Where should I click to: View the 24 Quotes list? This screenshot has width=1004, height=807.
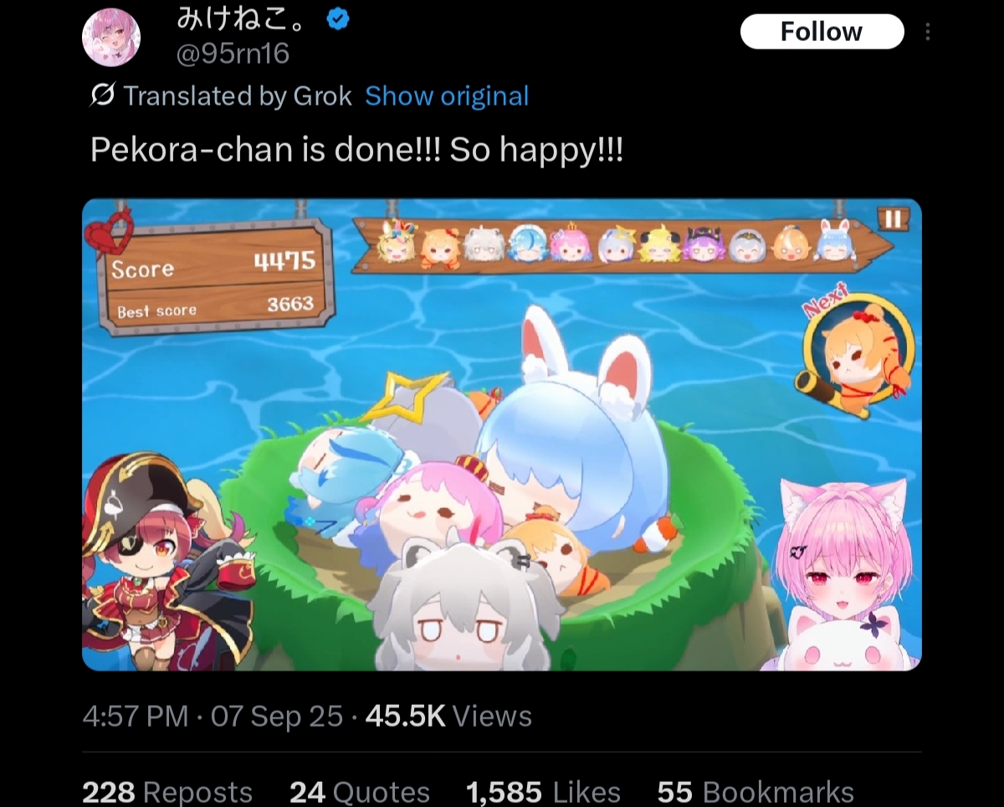click(360, 792)
